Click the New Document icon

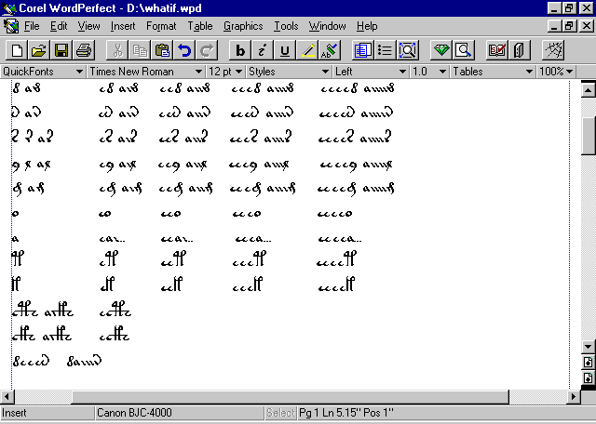pos(16,50)
